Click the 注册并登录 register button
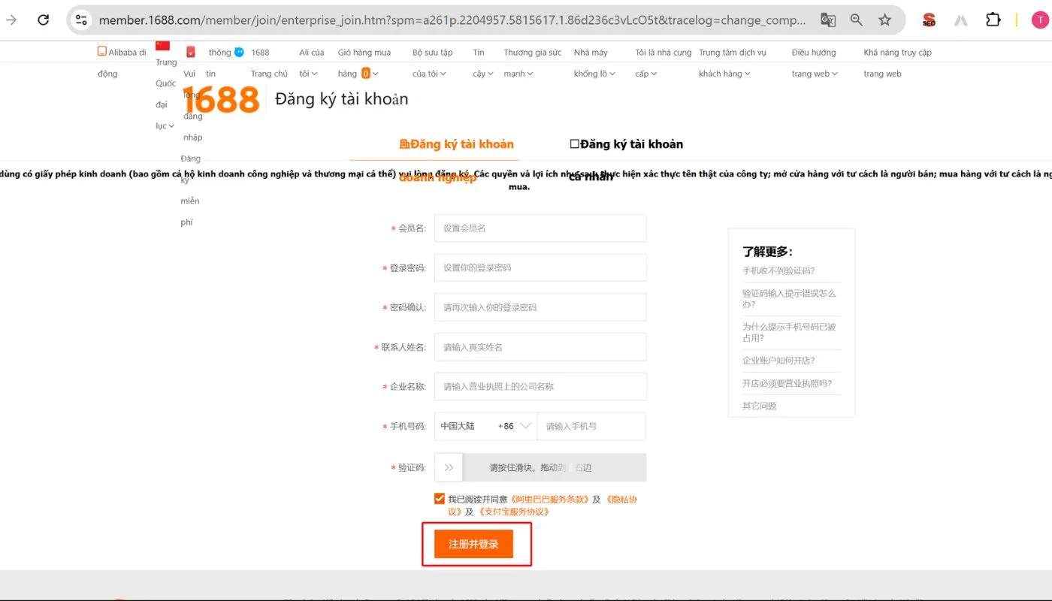The height and width of the screenshot is (601, 1052). pos(473,544)
